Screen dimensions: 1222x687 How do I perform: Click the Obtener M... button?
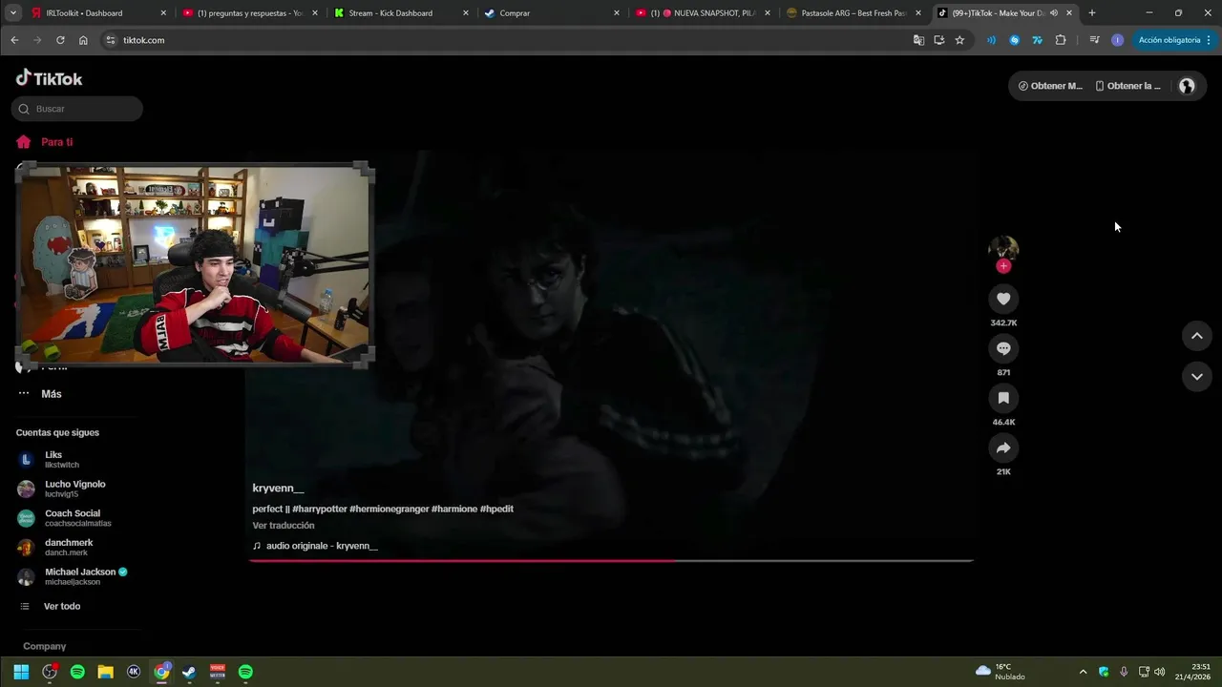point(1050,86)
